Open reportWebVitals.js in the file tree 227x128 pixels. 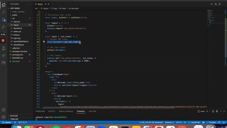21,42
